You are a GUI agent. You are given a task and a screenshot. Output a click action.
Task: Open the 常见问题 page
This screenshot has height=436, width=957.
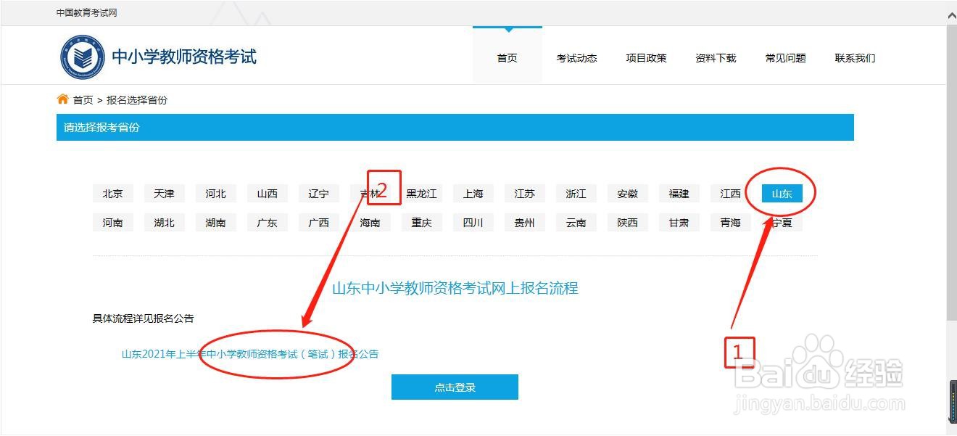tap(785, 58)
